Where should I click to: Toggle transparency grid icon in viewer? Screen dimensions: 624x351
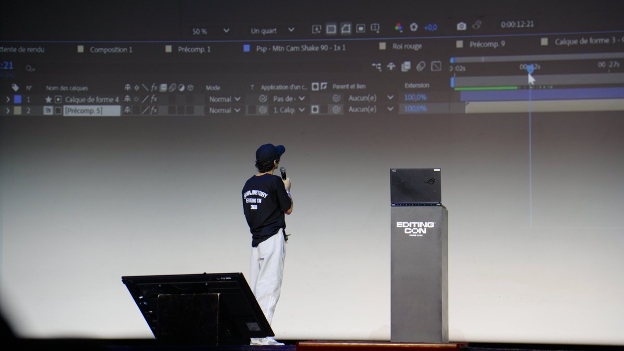[x=331, y=29]
